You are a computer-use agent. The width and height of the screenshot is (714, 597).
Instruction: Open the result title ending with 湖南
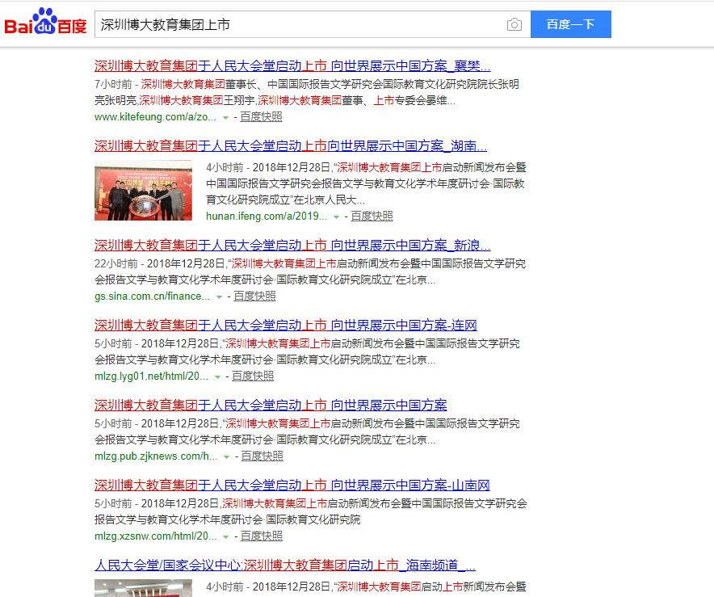(291, 146)
